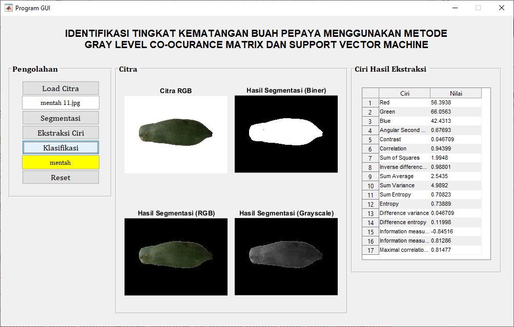This screenshot has width=514, height=327.
Task: Click the Citra RGB papaya image
Action: coord(176,134)
